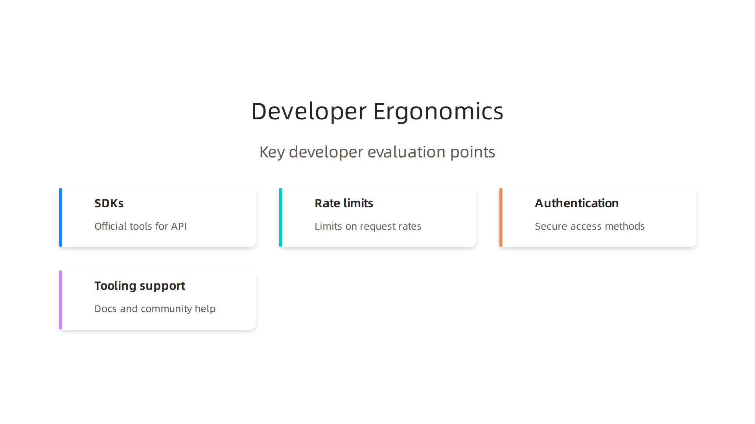Select the "Limits on request rates" description

pyautogui.click(x=368, y=227)
